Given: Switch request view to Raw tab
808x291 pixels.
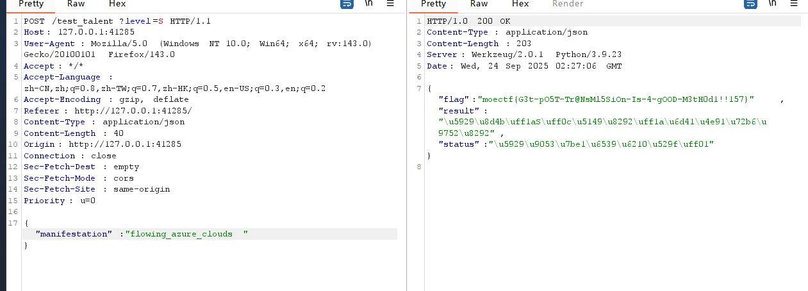Looking at the screenshot, I should pyautogui.click(x=77, y=4).
